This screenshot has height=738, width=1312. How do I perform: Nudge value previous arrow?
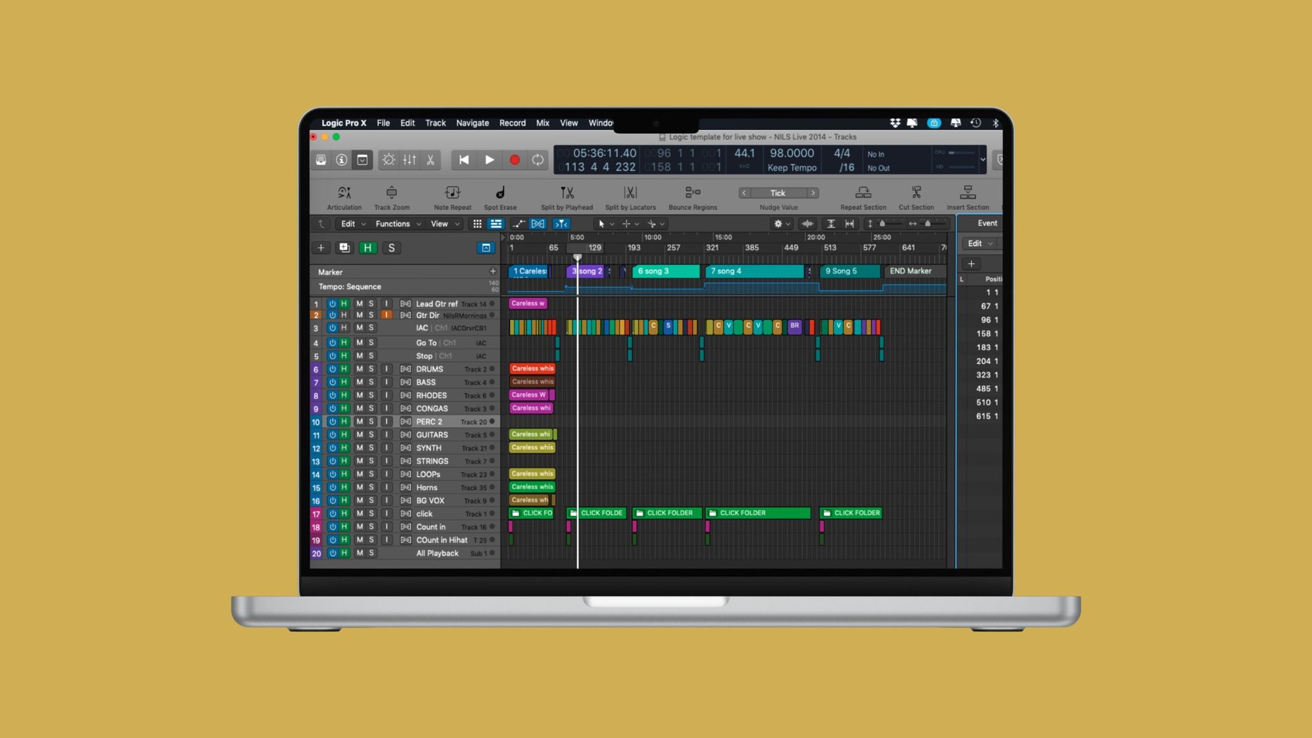(744, 193)
